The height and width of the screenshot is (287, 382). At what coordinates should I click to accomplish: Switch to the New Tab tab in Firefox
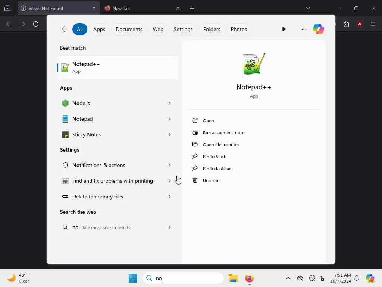[142, 8]
